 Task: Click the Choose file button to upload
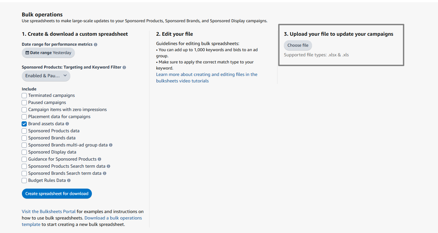[x=297, y=45]
